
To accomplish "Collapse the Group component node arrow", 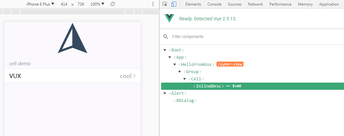I will (x=180, y=72).
